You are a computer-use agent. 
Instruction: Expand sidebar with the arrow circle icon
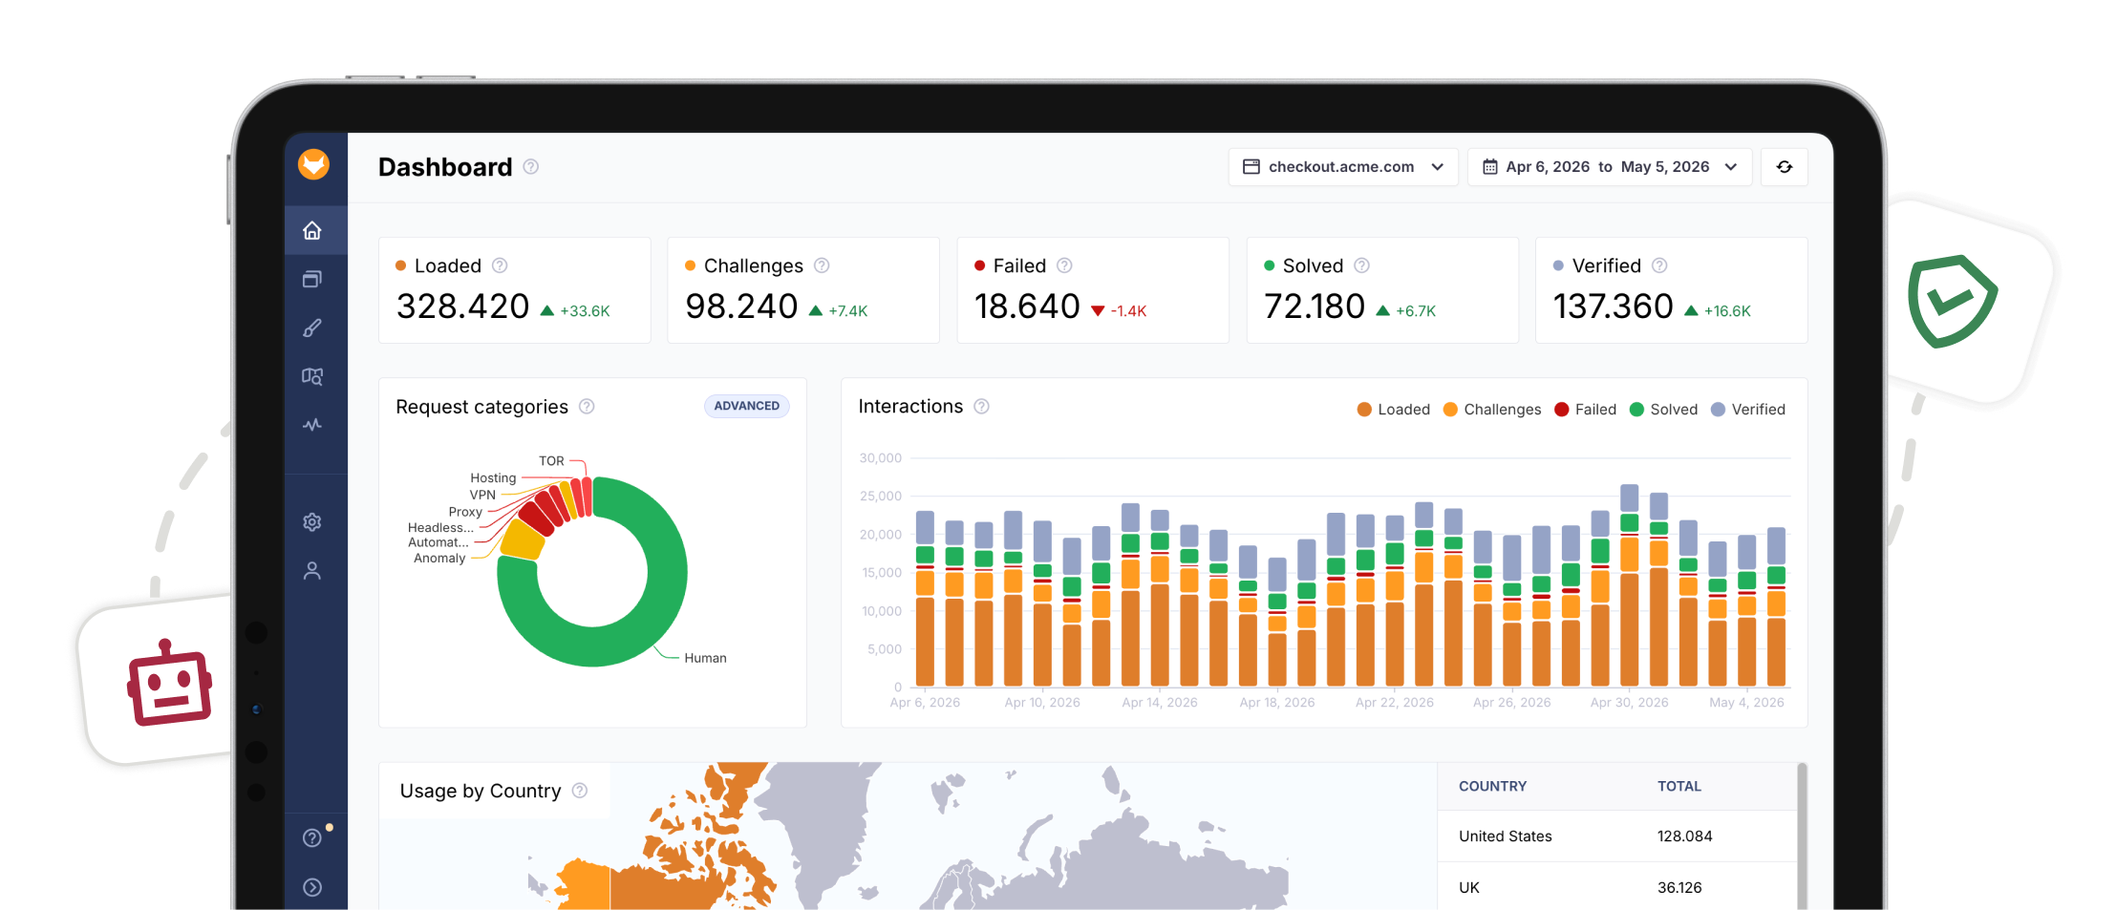(312, 887)
